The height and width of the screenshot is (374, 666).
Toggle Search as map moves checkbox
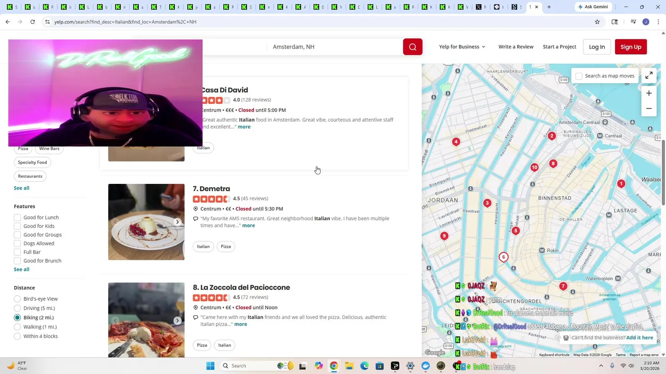(x=579, y=76)
